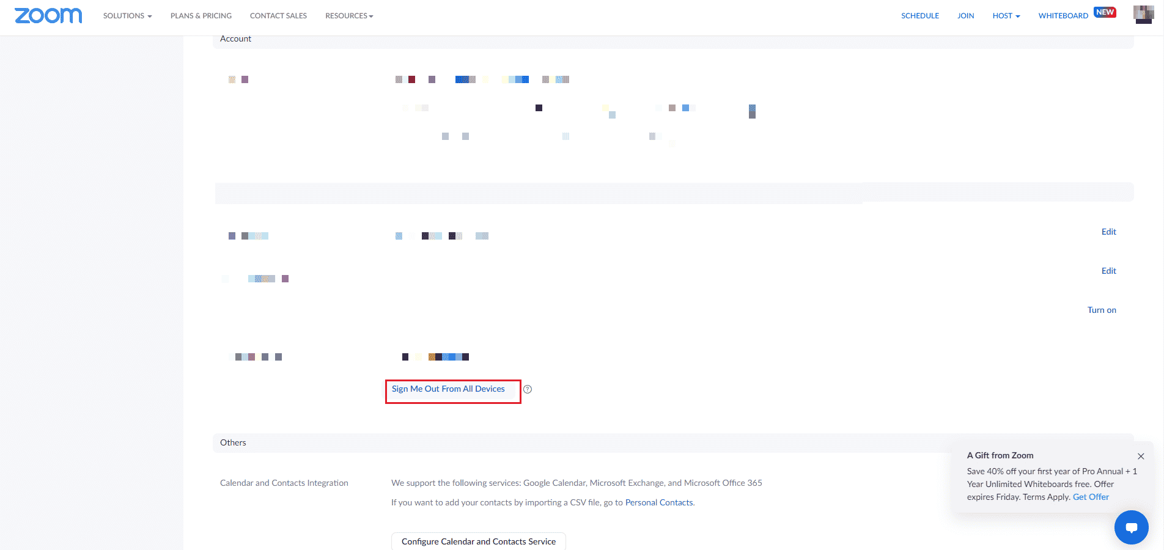The height and width of the screenshot is (550, 1164).
Task: Open Contact Sales page
Action: point(278,16)
